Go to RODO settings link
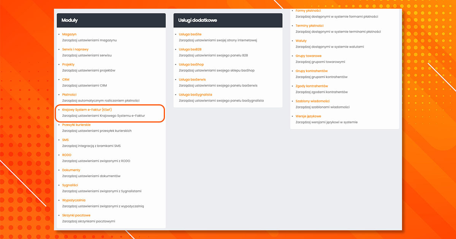456x239 pixels. (66, 155)
